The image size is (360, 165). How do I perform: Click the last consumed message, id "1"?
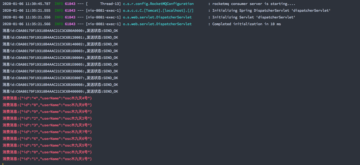coord(47,159)
